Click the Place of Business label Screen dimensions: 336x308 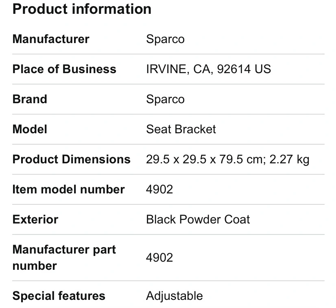click(x=64, y=69)
